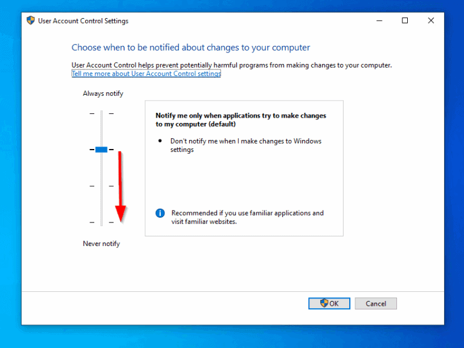Click the 'User Account Control Settings' window title
This screenshot has width=464, height=348.
coord(83,21)
